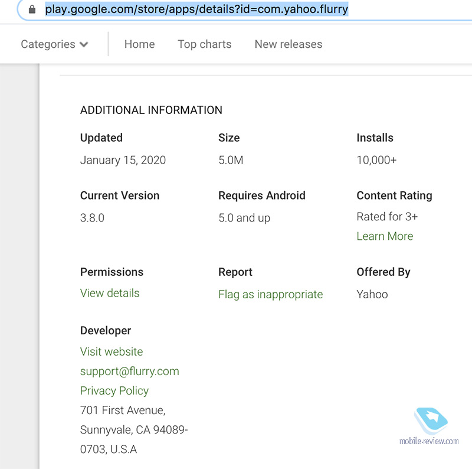Select the Size label
Image resolution: width=472 pixels, height=469 pixels.
pyautogui.click(x=229, y=138)
